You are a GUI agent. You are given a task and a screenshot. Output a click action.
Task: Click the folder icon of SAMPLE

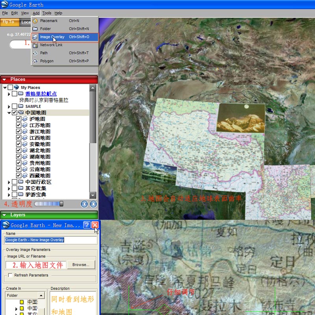point(21,106)
